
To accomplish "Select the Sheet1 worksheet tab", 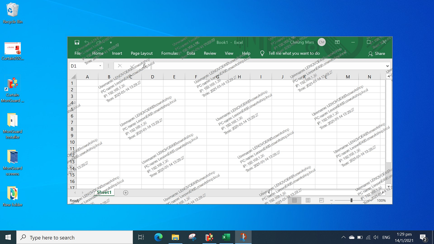I will [104, 192].
